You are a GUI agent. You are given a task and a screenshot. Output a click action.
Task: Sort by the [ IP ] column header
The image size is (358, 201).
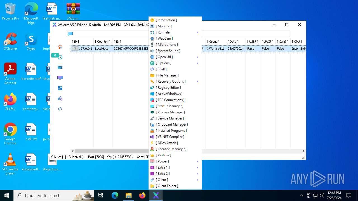click(75, 42)
